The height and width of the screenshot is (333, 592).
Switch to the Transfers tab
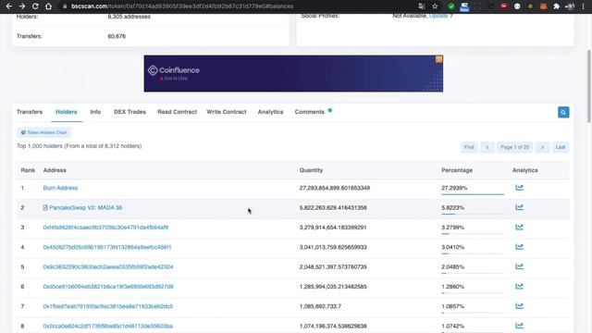pos(30,112)
